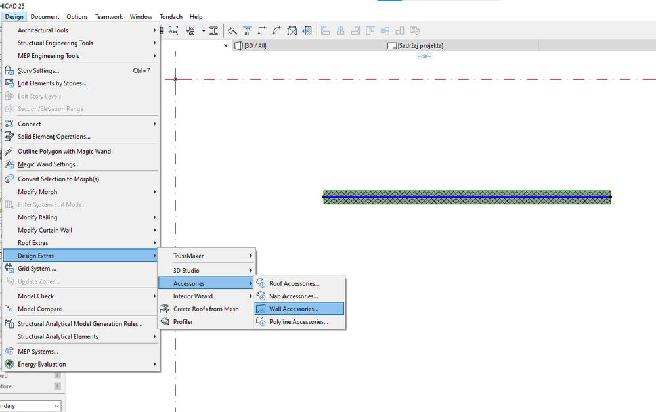Open the Document menu in menu bar
656x412 pixels.
45,16
